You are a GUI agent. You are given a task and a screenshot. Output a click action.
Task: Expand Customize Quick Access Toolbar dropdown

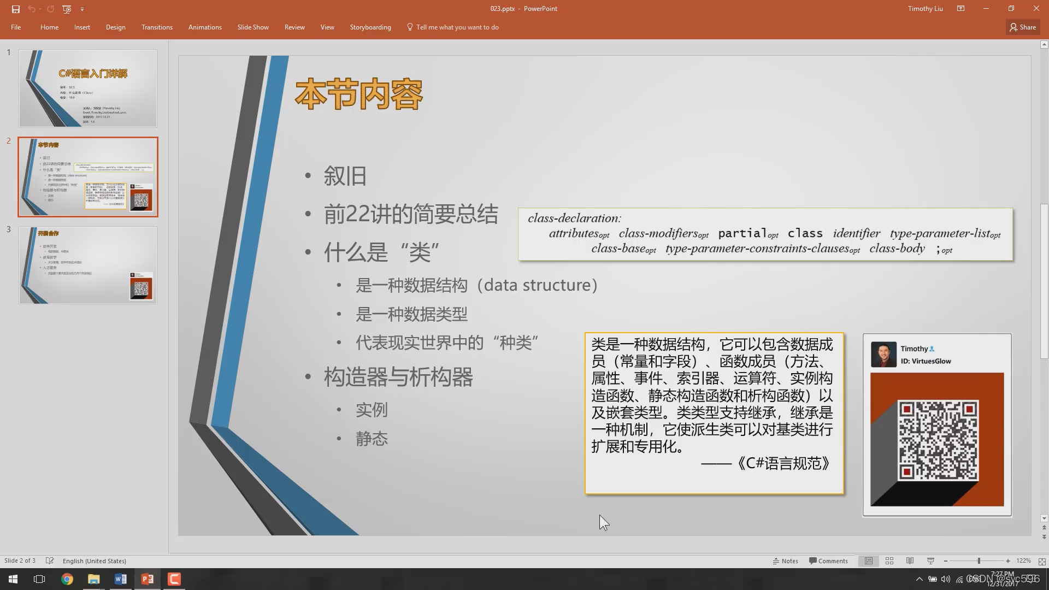coord(82,9)
